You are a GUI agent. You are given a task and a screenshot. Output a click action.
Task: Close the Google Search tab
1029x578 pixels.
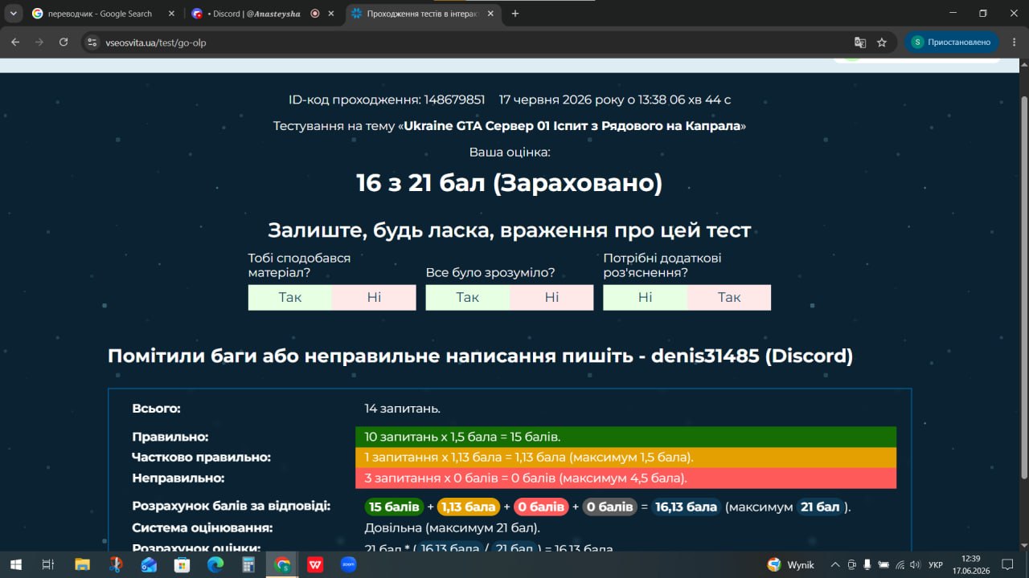(x=171, y=14)
